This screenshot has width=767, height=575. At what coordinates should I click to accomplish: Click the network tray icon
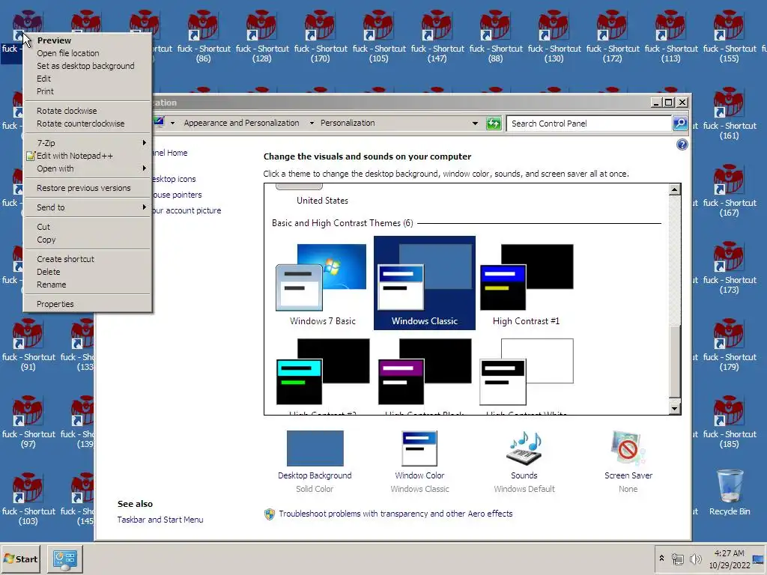(677, 559)
